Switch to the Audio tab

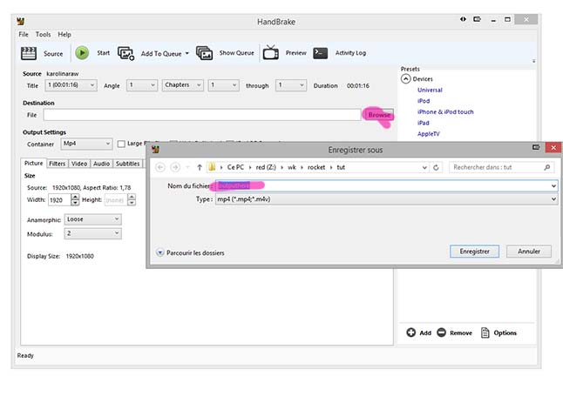101,164
